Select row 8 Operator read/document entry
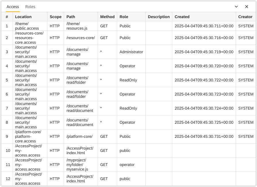Viewport: 257px width, 187px height. pyautogui.click(x=128, y=122)
